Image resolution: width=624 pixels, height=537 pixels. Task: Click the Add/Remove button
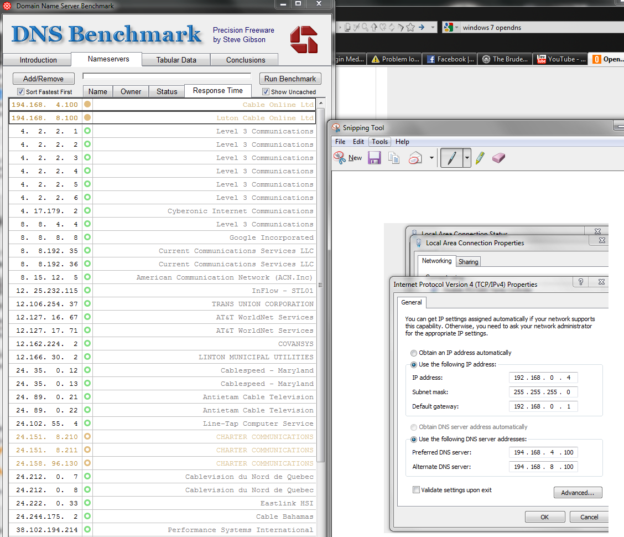point(43,79)
